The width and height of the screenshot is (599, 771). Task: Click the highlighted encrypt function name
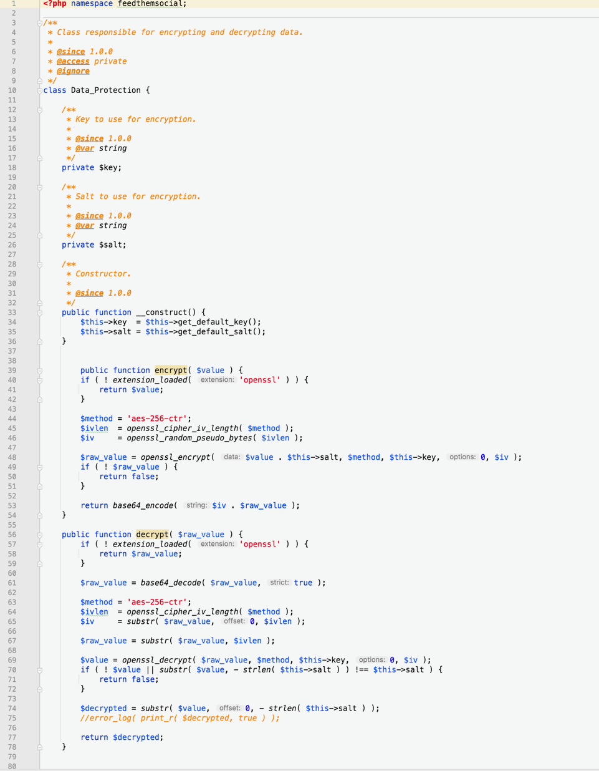tap(171, 371)
